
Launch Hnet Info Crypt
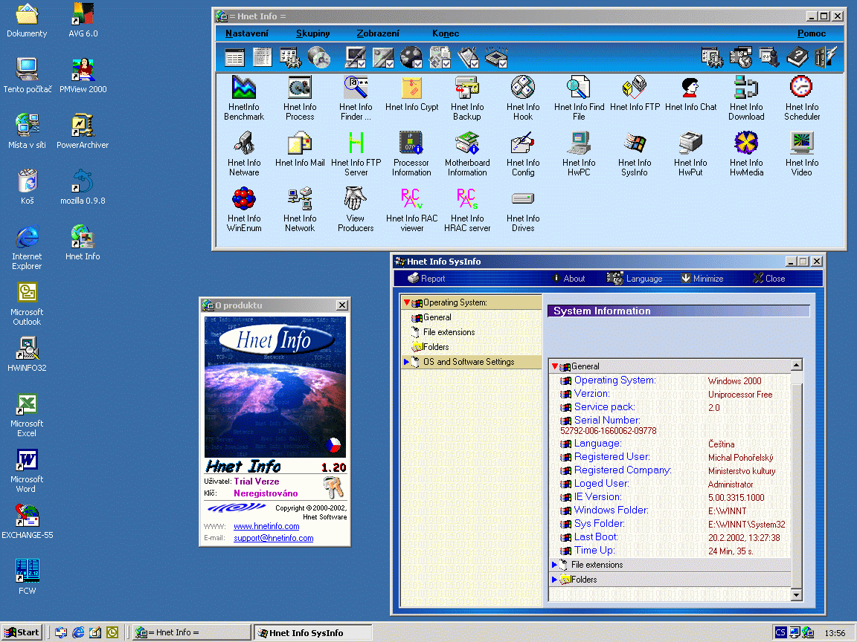(x=411, y=97)
